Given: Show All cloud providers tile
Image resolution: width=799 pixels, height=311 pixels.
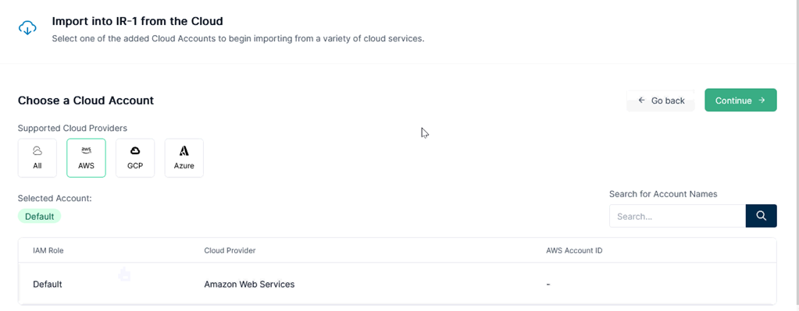Looking at the screenshot, I should (37, 158).
